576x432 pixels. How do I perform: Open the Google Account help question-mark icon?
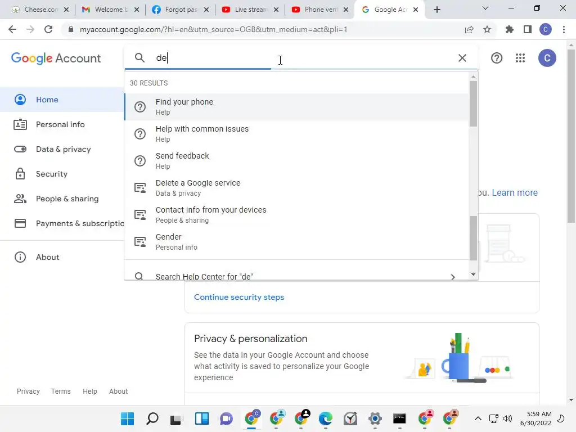coord(496,58)
